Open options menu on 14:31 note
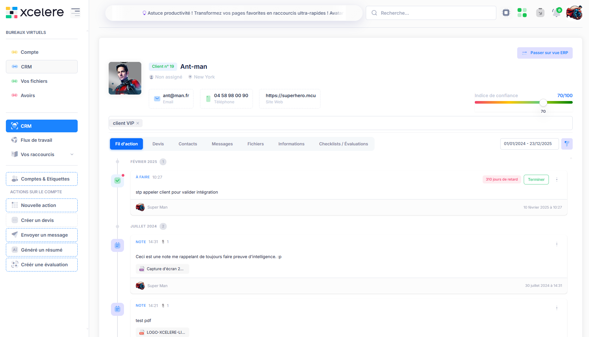This screenshot has width=589, height=337. pos(557,244)
